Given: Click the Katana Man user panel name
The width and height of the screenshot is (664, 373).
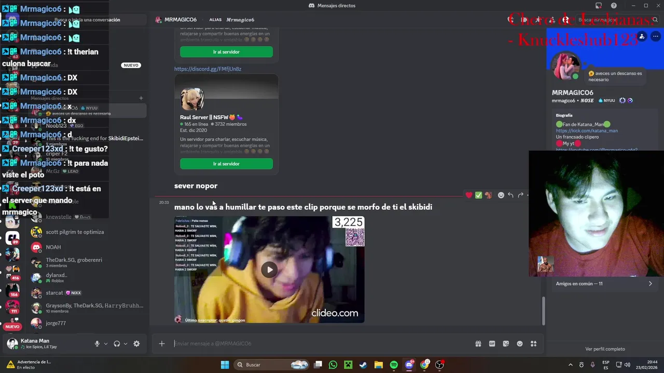Looking at the screenshot, I should coord(35,341).
